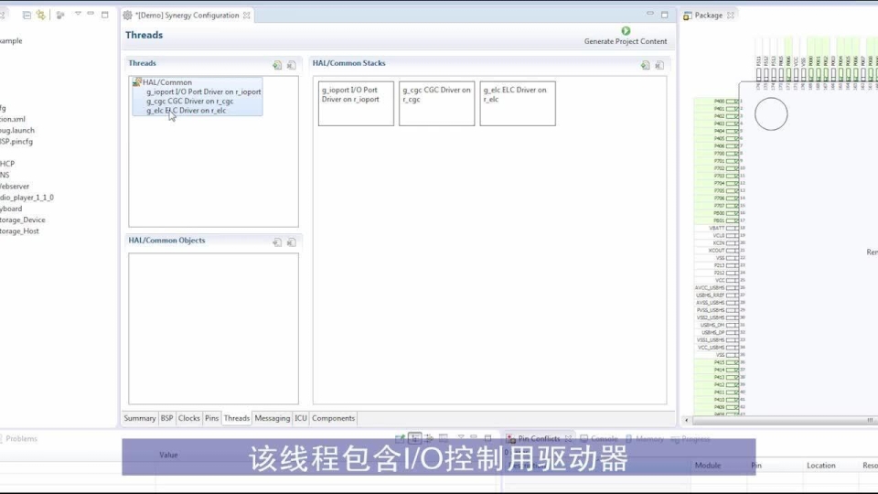The width and height of the screenshot is (878, 494).
Task: Select the [Demo] Synergy Configuration editor tab
Action: pos(187,16)
